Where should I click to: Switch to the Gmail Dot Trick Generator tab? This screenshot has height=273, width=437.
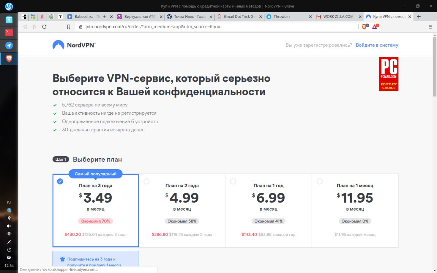pos(239,16)
